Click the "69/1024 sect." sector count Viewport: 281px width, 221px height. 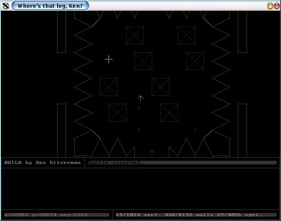coord(138,215)
